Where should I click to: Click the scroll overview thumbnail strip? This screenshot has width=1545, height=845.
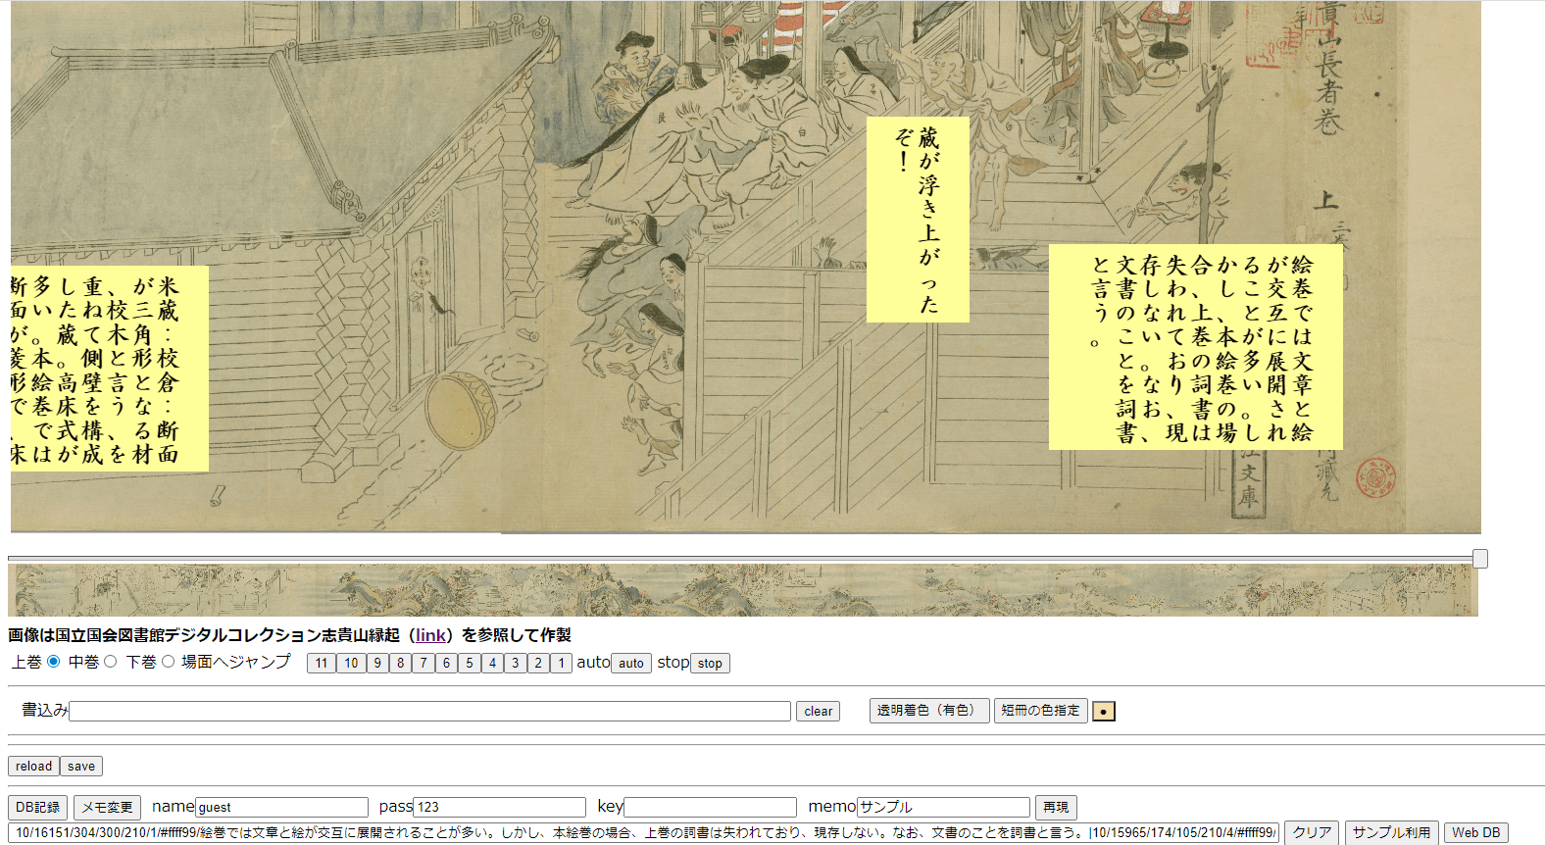click(742, 590)
